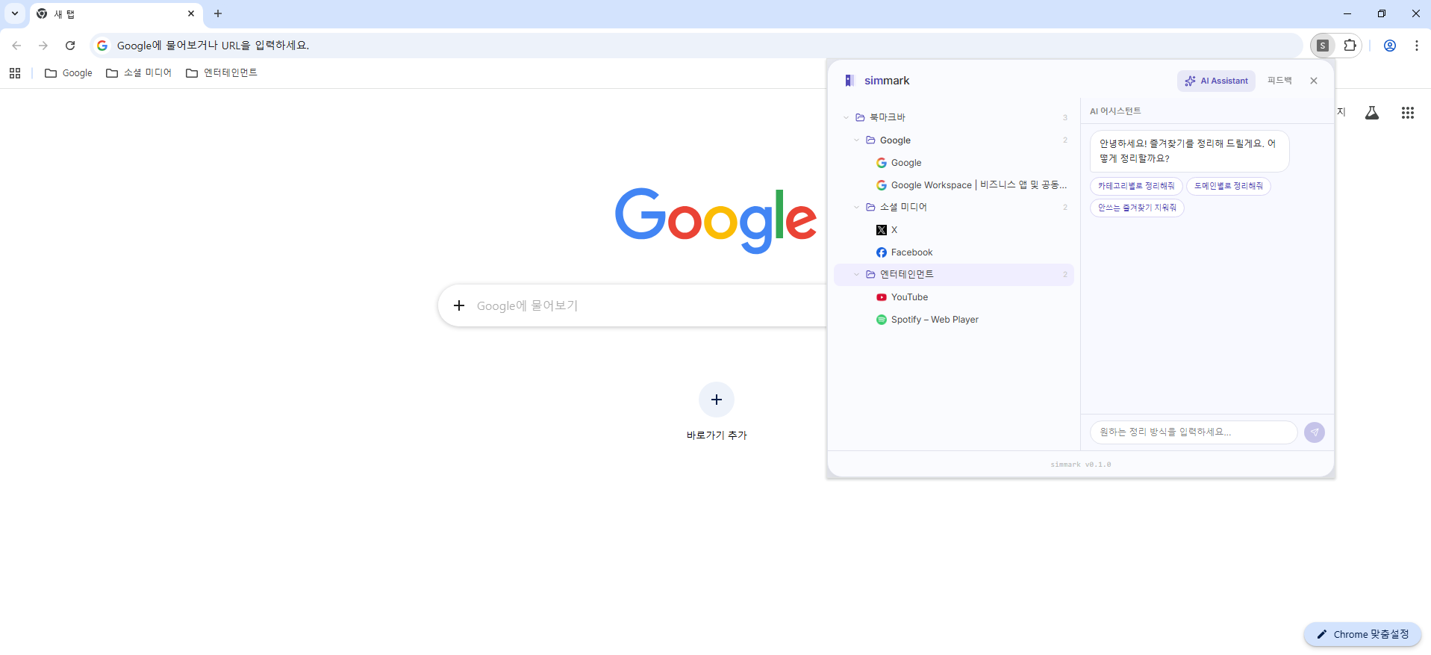Close the simmark panel
The height and width of the screenshot is (655, 1431).
1314,81
